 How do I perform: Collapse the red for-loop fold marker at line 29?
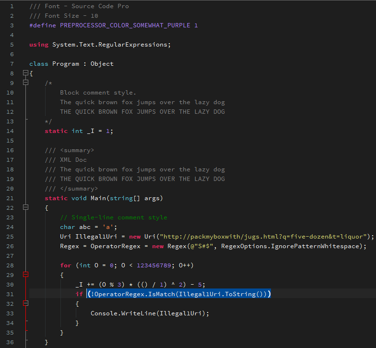click(x=26, y=275)
